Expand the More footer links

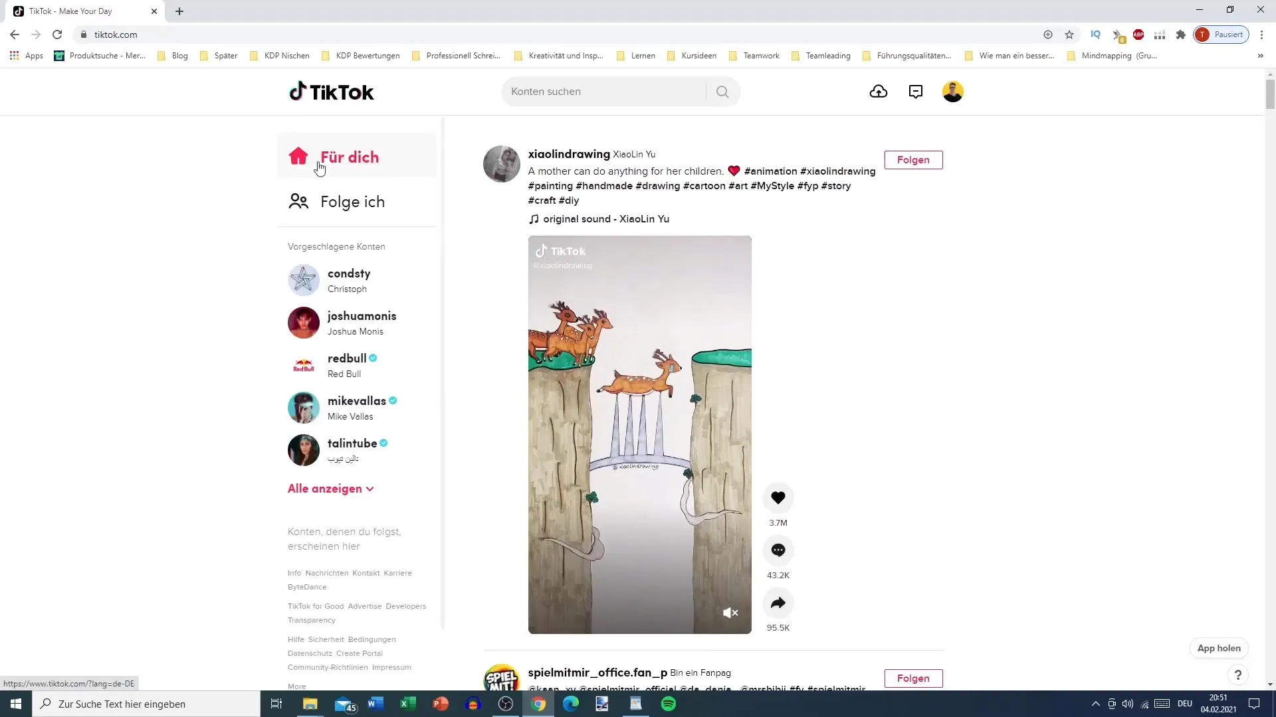click(296, 686)
